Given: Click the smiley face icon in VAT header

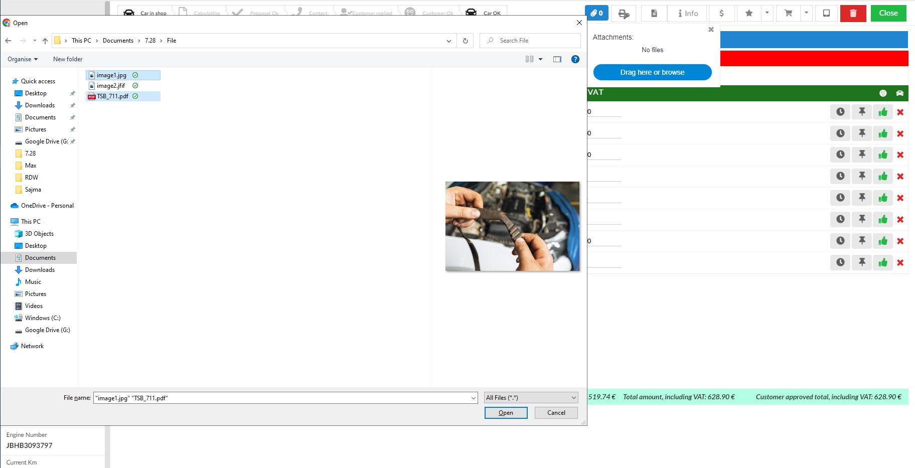Looking at the screenshot, I should (x=883, y=93).
